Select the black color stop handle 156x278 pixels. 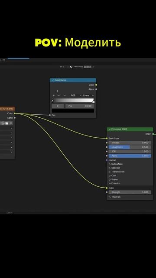[x=52, y=101]
